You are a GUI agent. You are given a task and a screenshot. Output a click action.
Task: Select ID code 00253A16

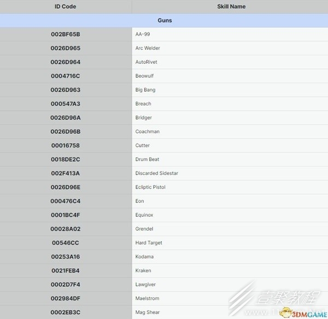click(x=66, y=257)
